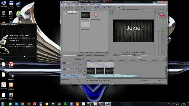This screenshot has height=106, width=189.
Task: Click the Remove media X icon in media toolbar
Action: click(76, 9)
